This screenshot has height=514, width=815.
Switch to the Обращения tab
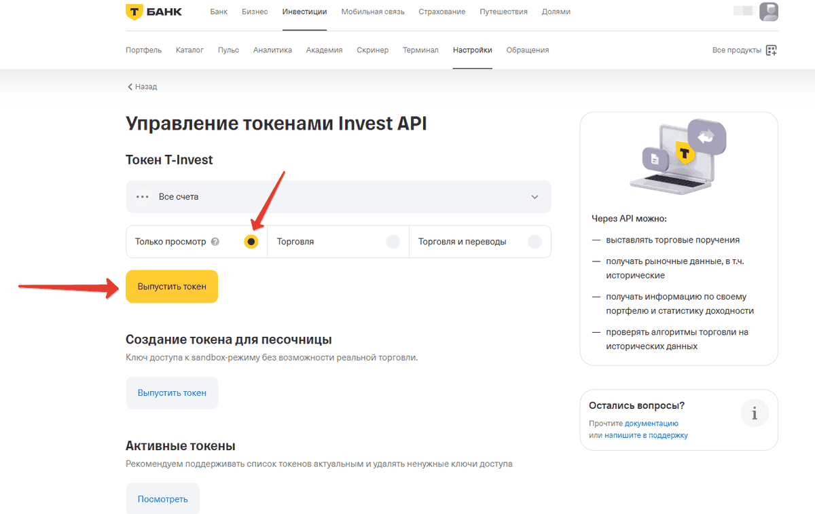[x=528, y=50]
